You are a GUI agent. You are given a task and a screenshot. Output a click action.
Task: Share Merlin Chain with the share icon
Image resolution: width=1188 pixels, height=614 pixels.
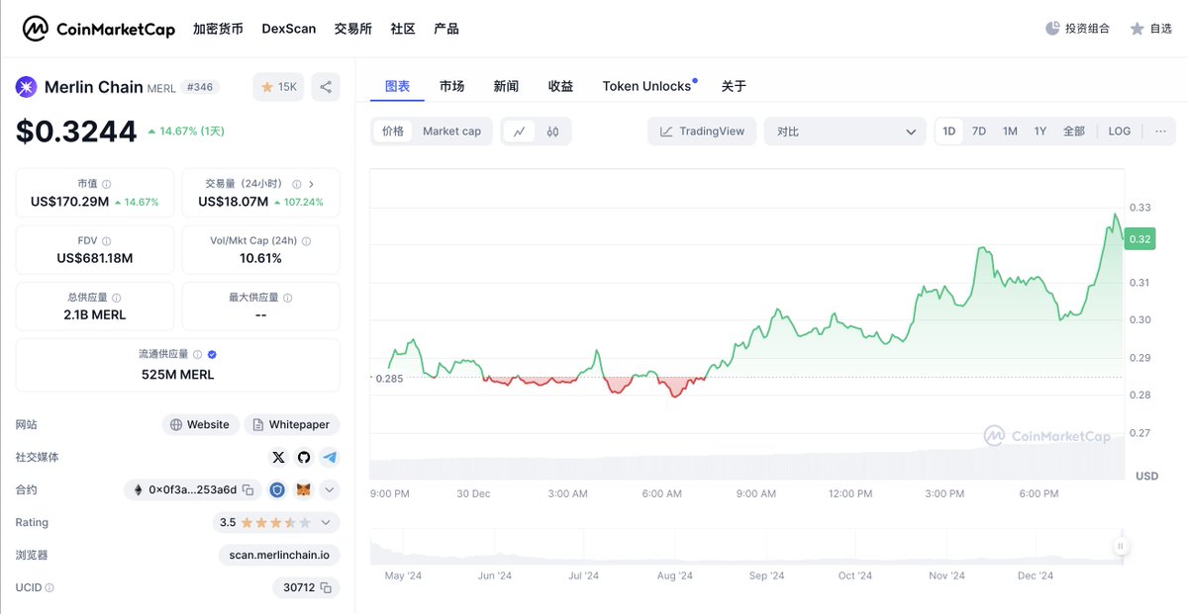tap(326, 87)
